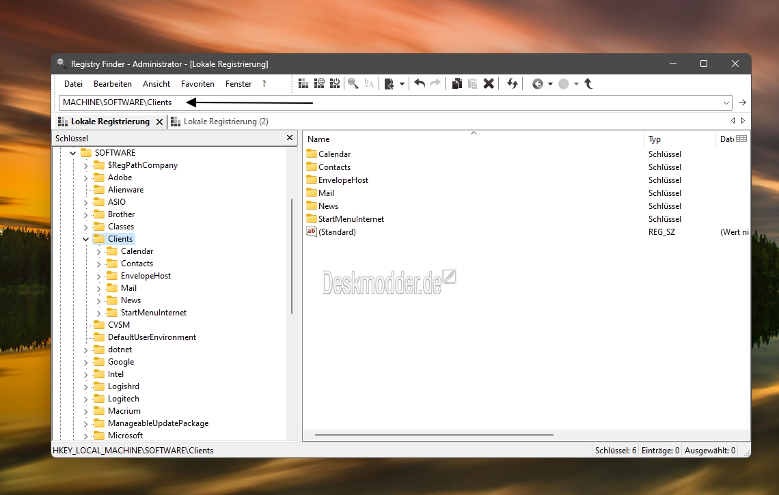Screen dimensions: 779x495
Task: Open the Favoriten menu
Action: pyautogui.click(x=197, y=84)
